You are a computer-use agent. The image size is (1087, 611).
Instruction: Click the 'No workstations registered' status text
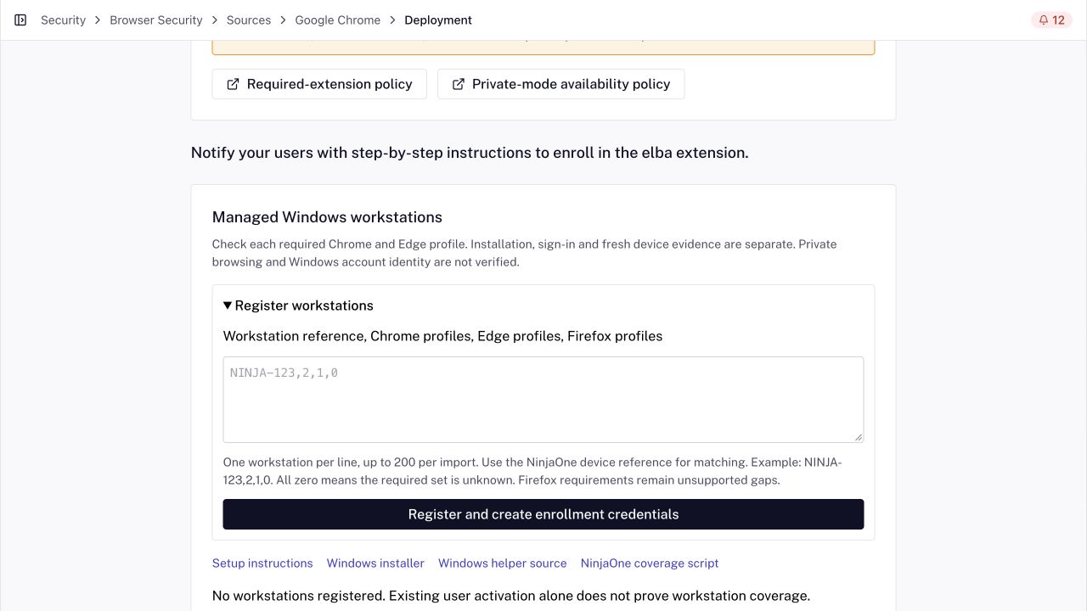point(511,596)
